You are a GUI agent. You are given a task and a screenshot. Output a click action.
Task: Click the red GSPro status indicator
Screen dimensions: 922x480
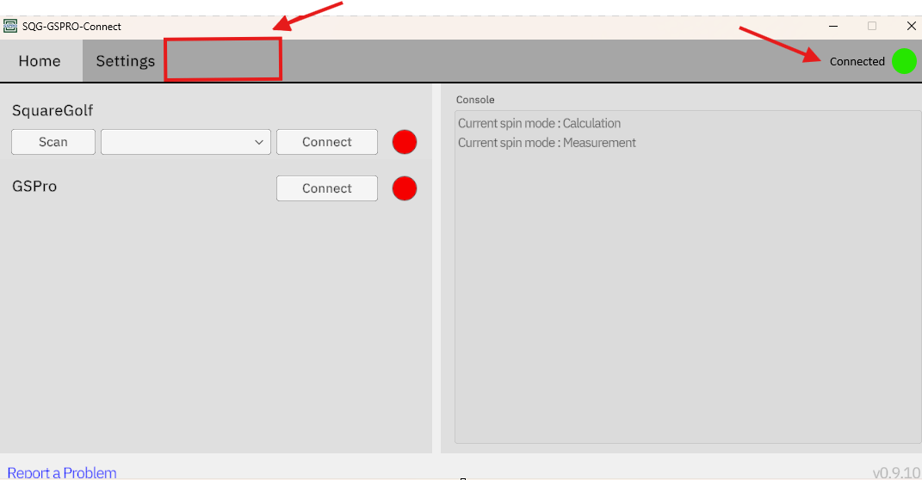point(405,188)
